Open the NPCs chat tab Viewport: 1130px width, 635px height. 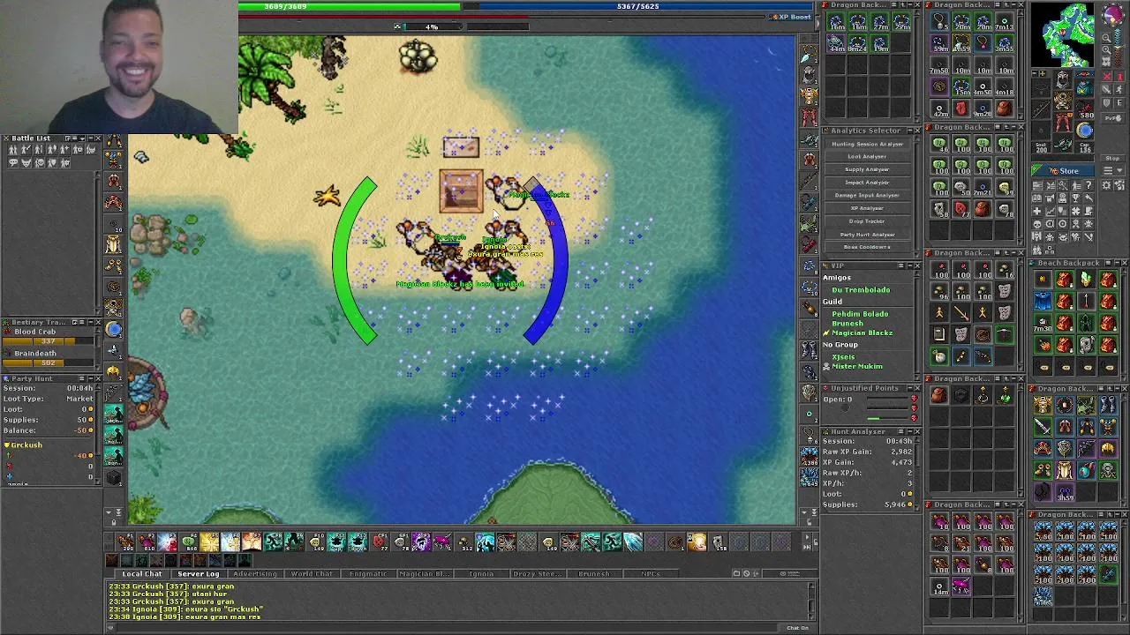pos(650,574)
